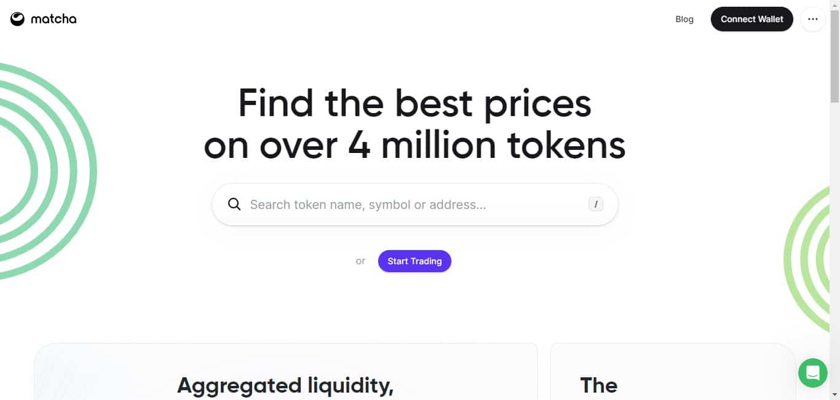Image resolution: width=840 pixels, height=400 pixels.
Task: Click the magnifying glass search icon
Action: tap(234, 203)
